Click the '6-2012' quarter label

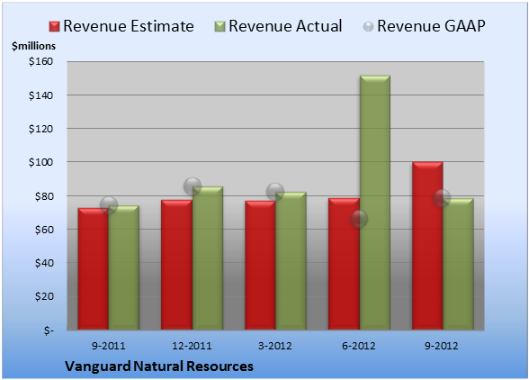[x=359, y=346]
